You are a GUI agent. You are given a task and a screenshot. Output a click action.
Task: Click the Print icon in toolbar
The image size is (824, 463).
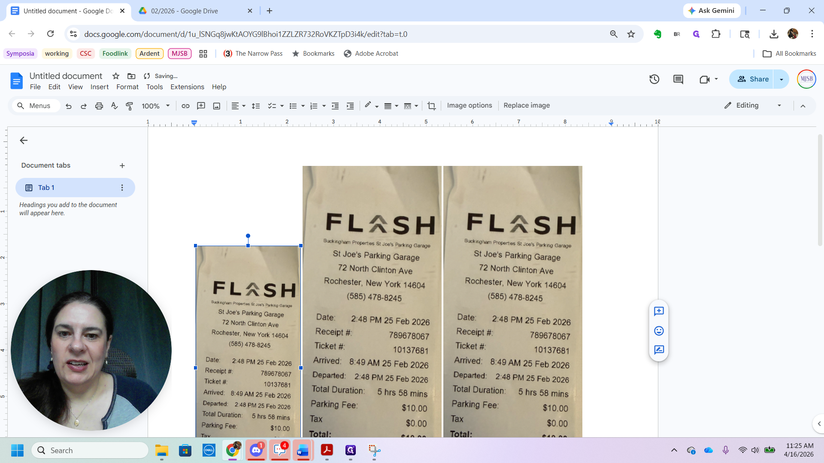(x=99, y=106)
